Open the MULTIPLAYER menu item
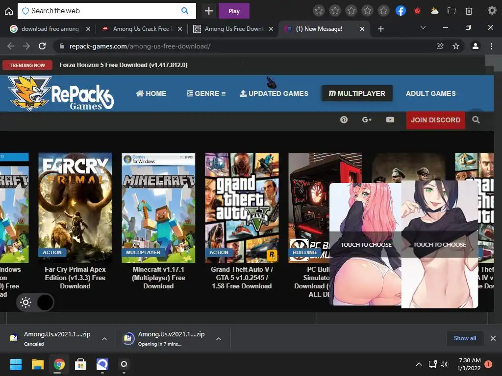Viewport: 502px width, 376px height. click(x=357, y=94)
